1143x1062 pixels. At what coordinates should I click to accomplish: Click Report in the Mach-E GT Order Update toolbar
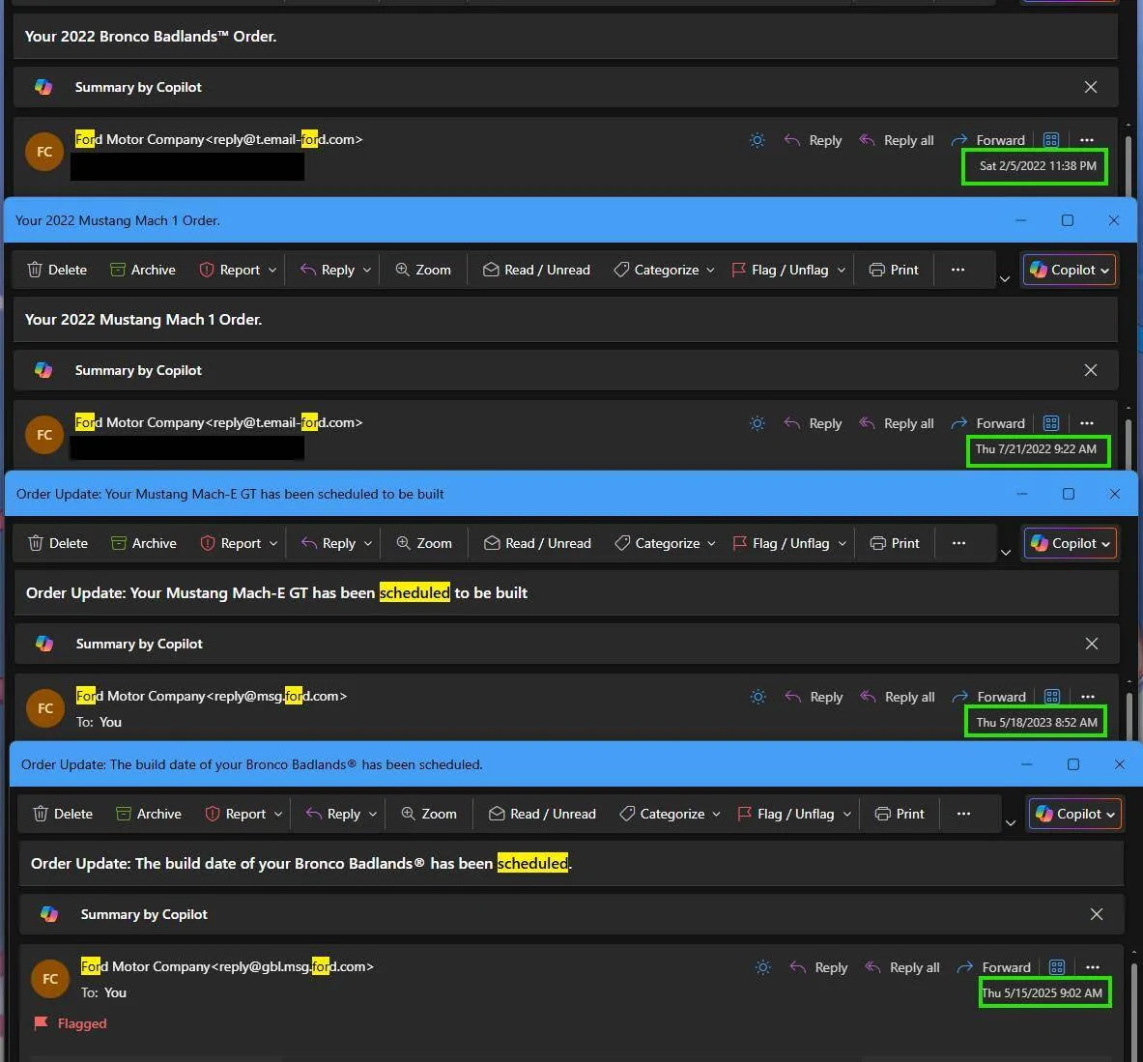coord(231,543)
